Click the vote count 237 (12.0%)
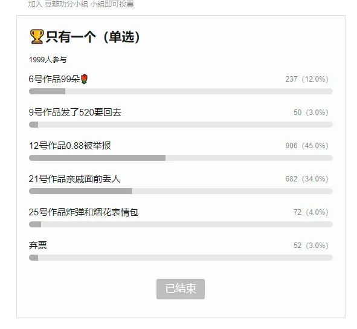 (x=307, y=79)
